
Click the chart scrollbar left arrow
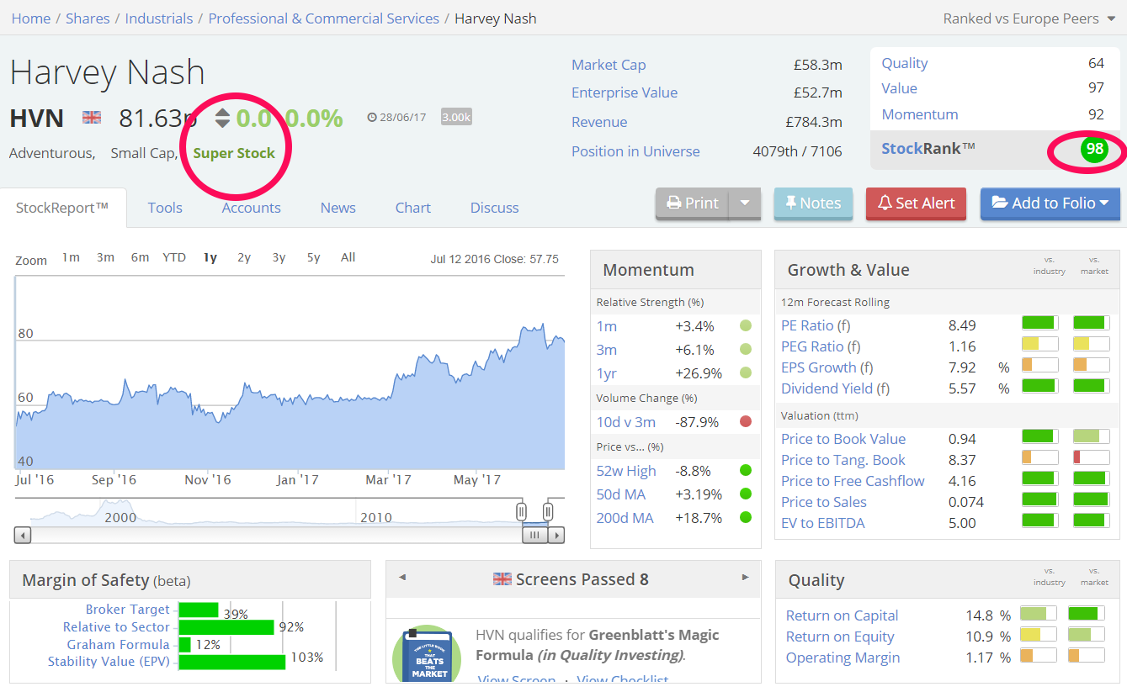point(23,535)
